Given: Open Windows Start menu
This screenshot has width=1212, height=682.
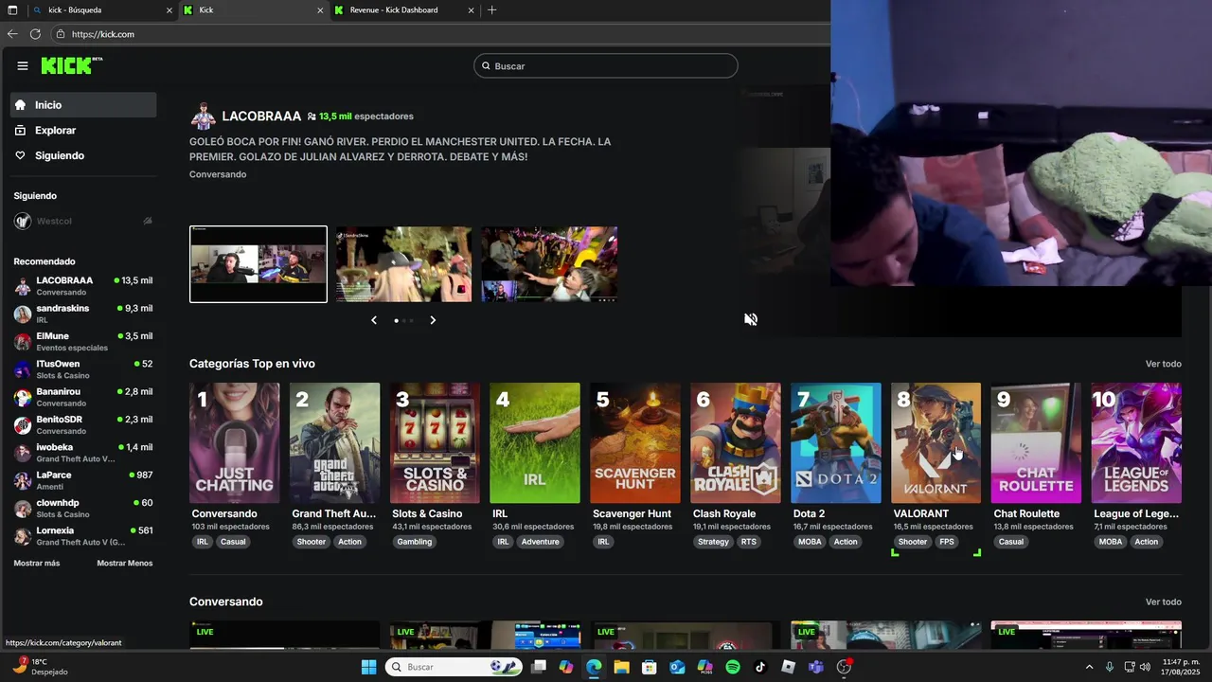Looking at the screenshot, I should pos(369,667).
